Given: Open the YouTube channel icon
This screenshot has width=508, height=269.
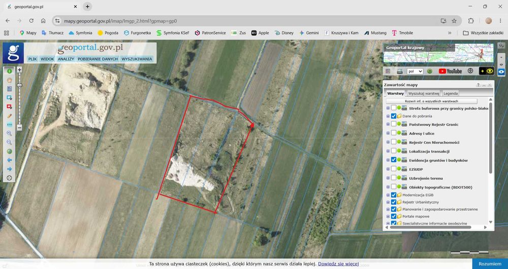Looking at the screenshot, I should [450, 71].
